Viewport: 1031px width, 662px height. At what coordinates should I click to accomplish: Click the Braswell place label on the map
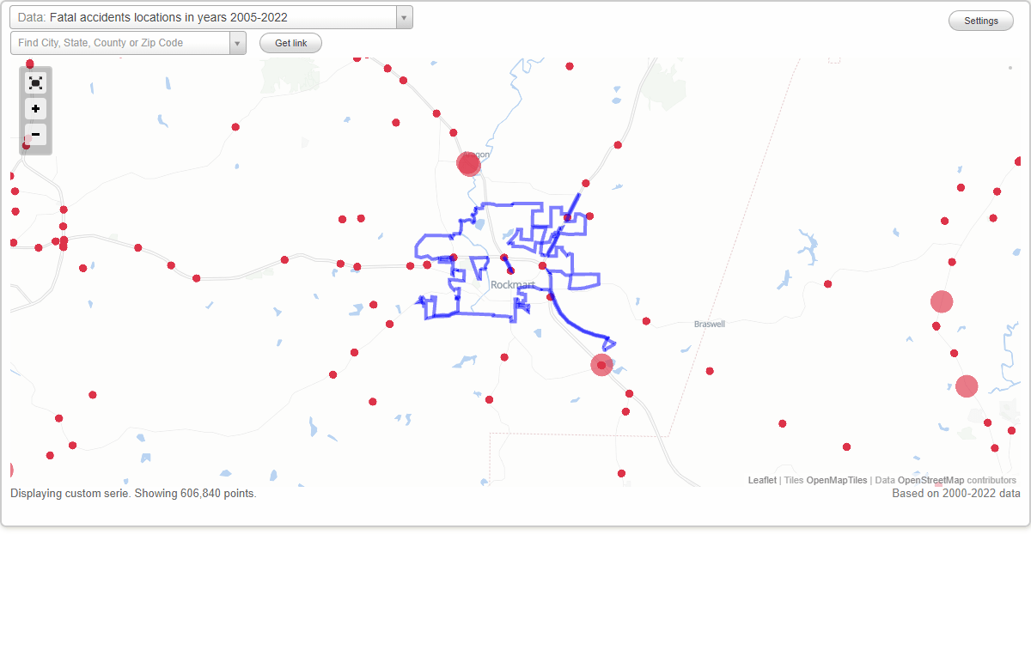point(709,324)
